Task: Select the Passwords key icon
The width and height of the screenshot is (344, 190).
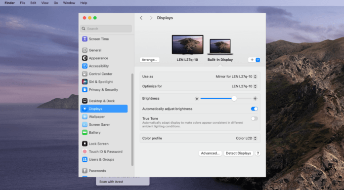Action: [x=85, y=170]
